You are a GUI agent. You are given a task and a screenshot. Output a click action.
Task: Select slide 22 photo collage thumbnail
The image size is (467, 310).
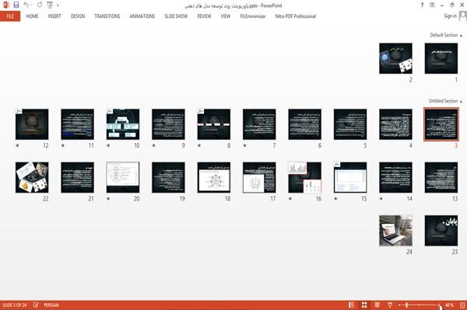(32, 177)
